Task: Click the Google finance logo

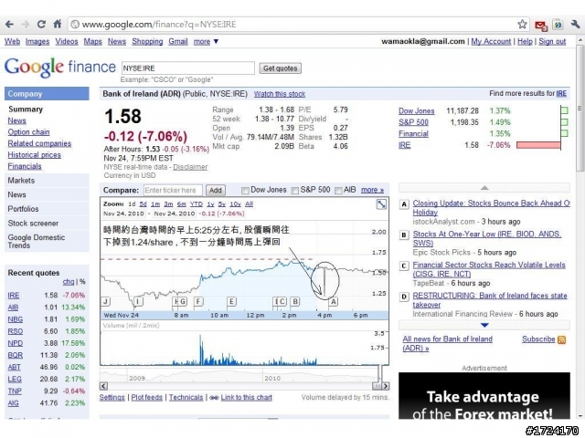Action: pos(60,68)
